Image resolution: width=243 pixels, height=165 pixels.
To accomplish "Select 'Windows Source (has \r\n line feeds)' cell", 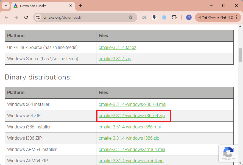I will 51,59.
